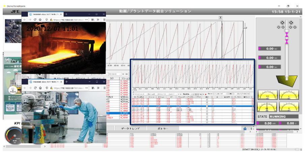Reload the page in the steel furnace browser window
The height and width of the screenshot is (155, 306).
35,20
